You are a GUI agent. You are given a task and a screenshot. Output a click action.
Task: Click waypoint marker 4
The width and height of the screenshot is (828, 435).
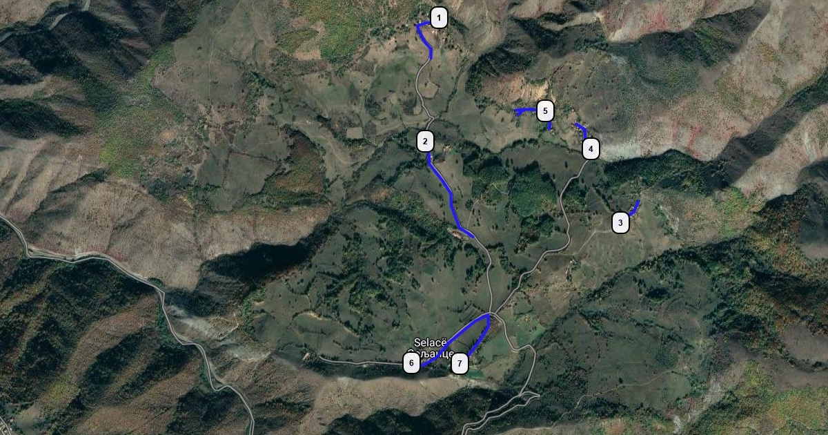point(590,148)
